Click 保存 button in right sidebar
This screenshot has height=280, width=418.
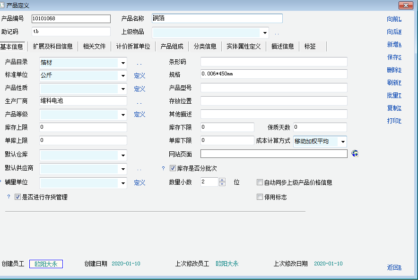(x=394, y=58)
